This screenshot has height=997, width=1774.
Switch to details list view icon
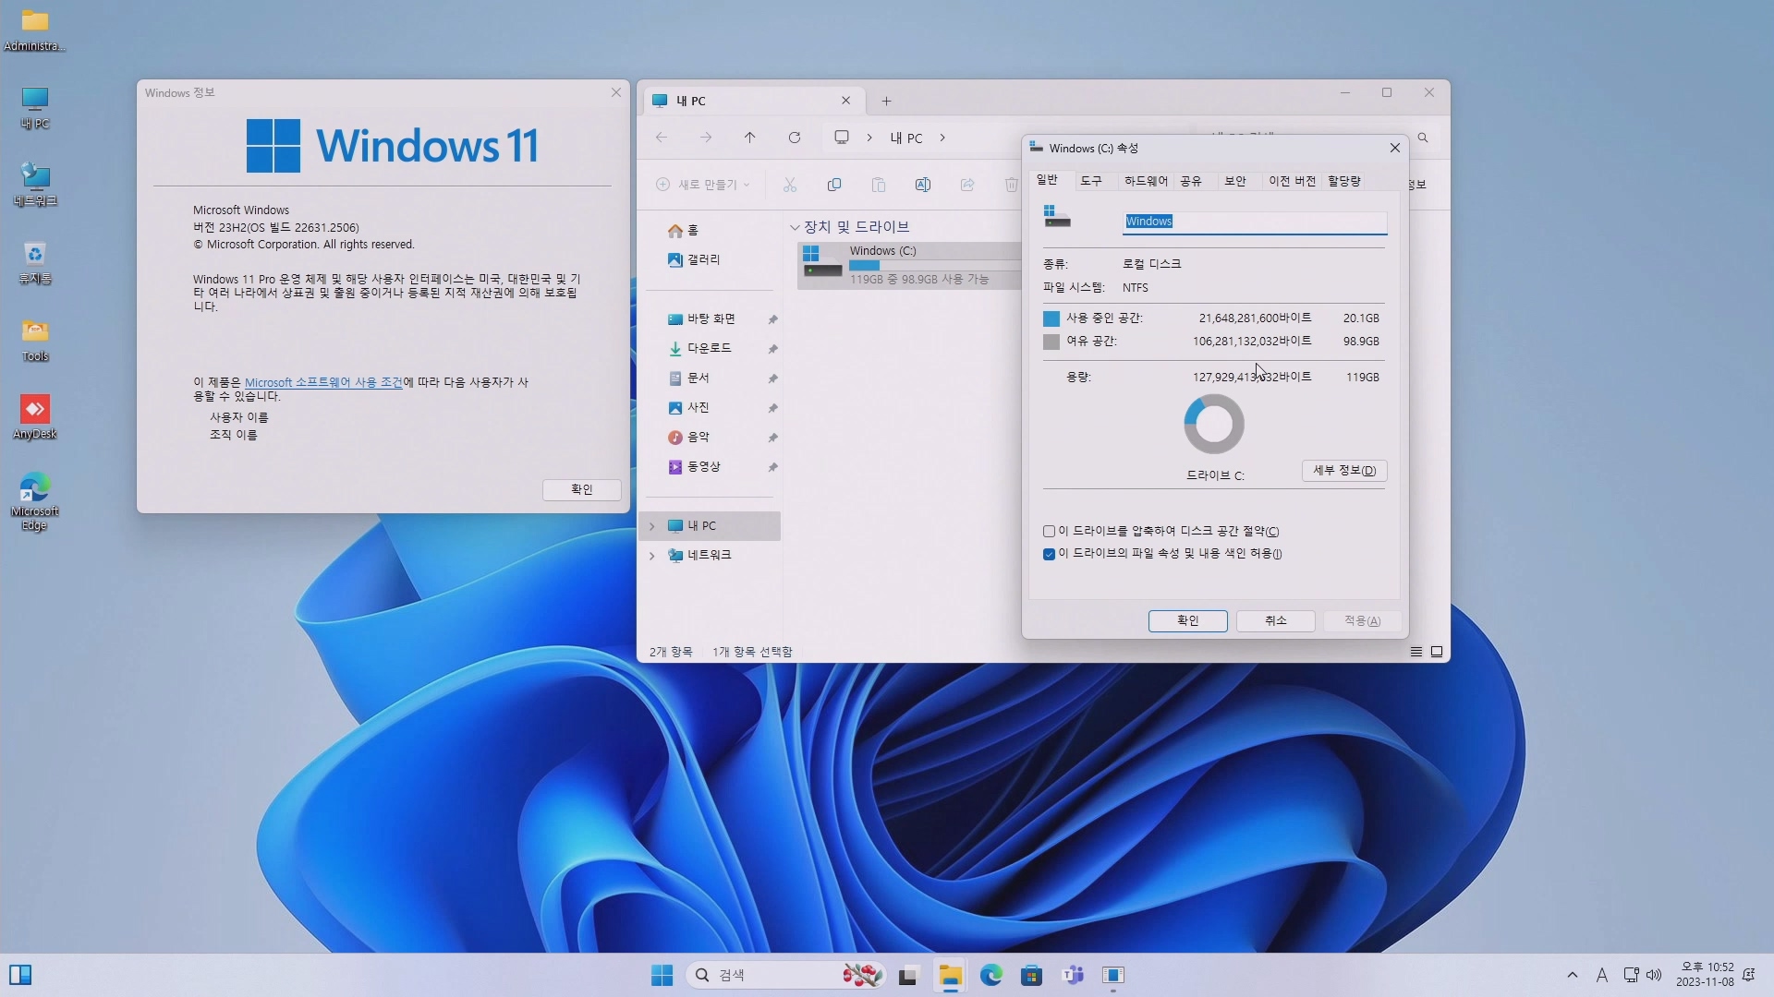(1416, 652)
